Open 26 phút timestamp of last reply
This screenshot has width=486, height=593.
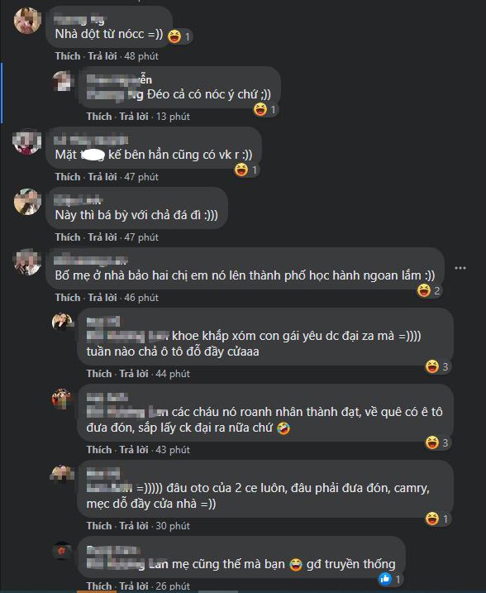click(x=173, y=586)
